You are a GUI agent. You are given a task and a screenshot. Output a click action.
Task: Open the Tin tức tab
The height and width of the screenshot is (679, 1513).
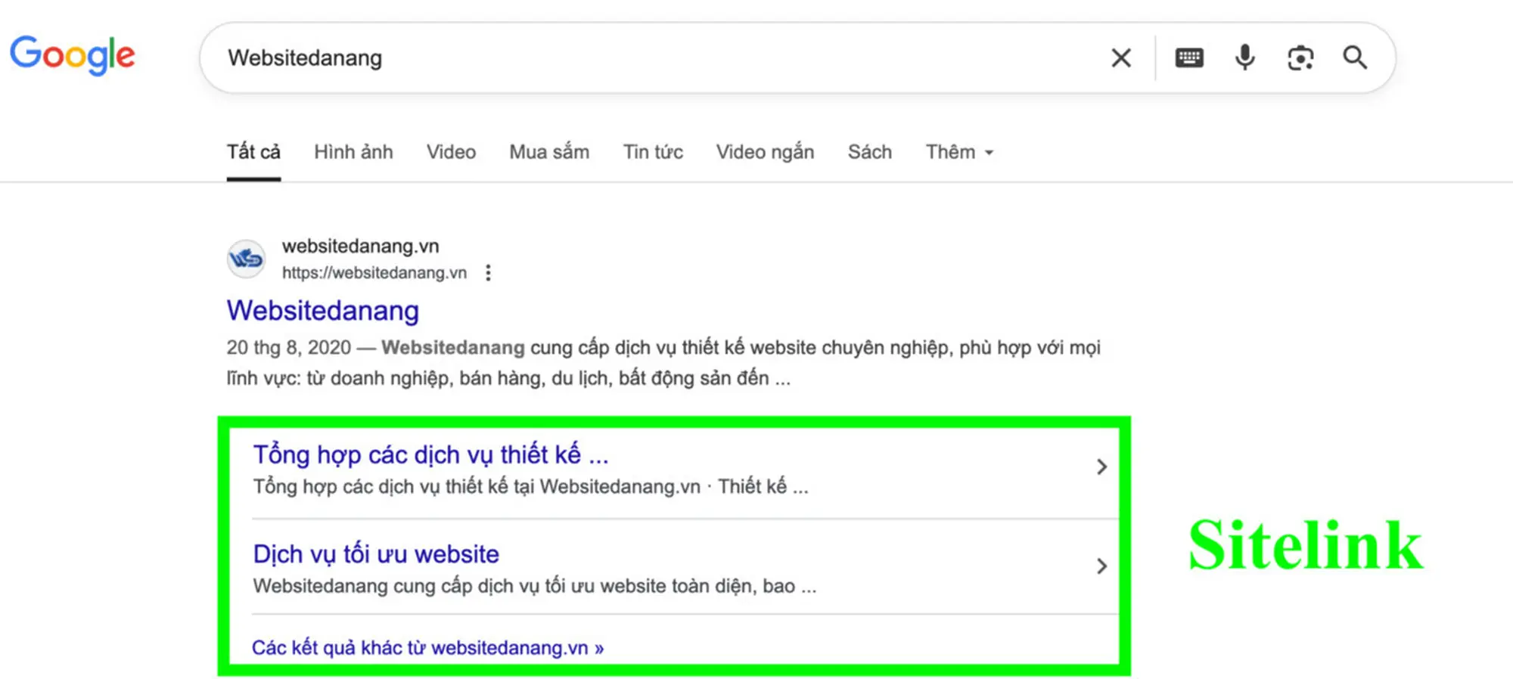(653, 152)
